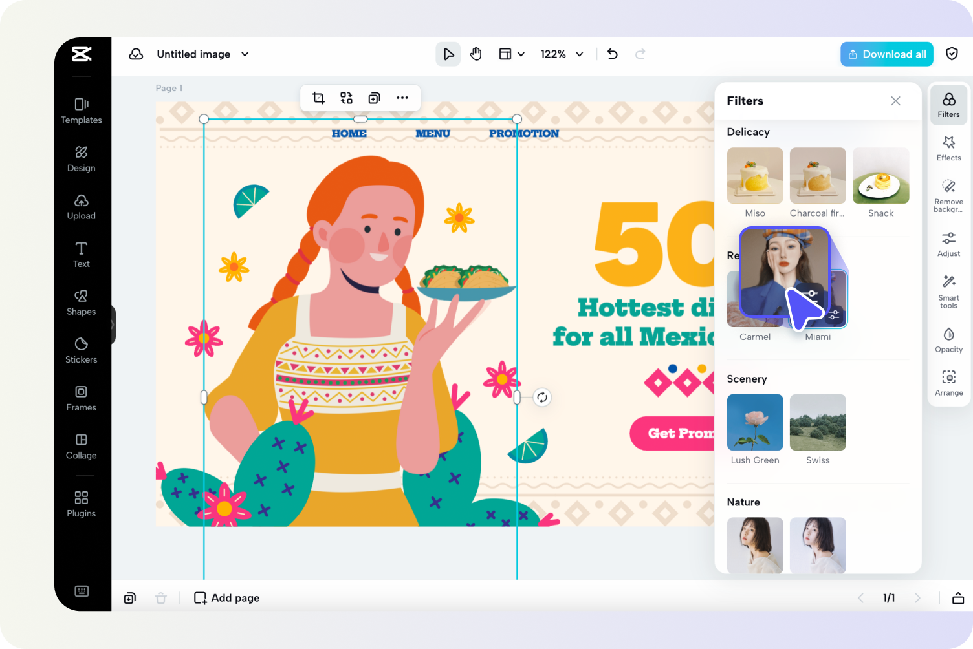Open the Templates tab in sidebar
Screen dimensions: 973x649
[81, 111]
